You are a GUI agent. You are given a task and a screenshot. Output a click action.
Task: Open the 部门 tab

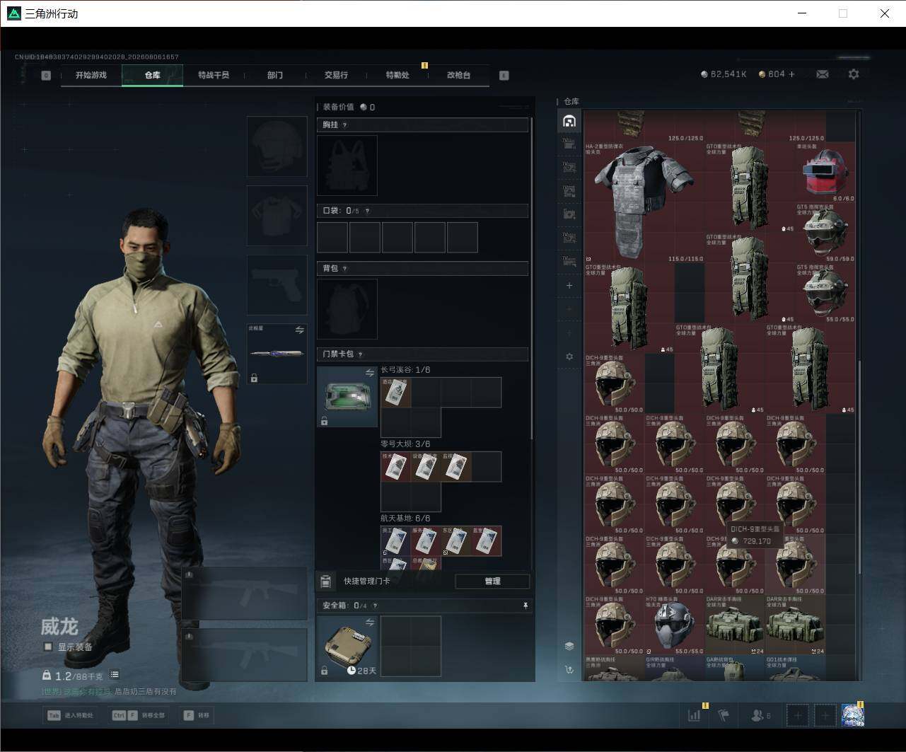coord(275,75)
